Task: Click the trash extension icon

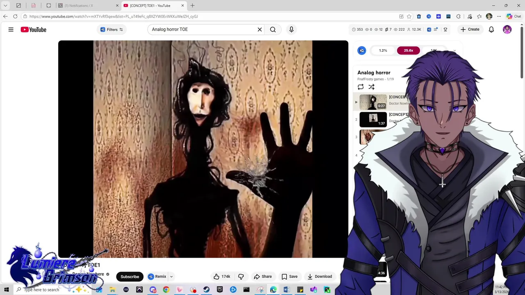Action: pyautogui.click(x=419, y=16)
